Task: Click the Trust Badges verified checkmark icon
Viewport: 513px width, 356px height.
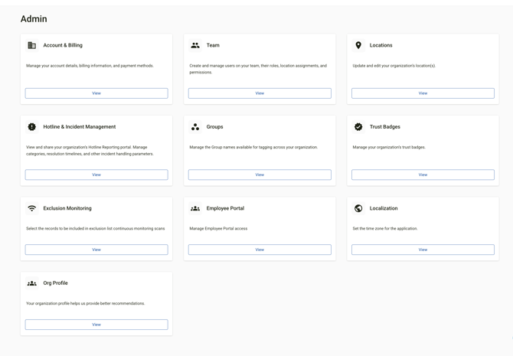Action: (x=358, y=127)
